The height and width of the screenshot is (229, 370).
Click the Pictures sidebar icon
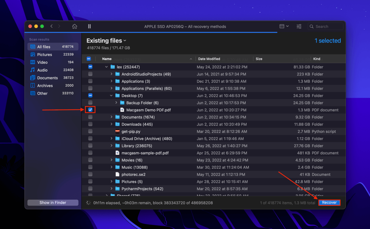[x=33, y=55]
